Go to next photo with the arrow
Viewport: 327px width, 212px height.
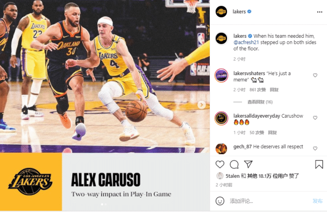coord(201,105)
